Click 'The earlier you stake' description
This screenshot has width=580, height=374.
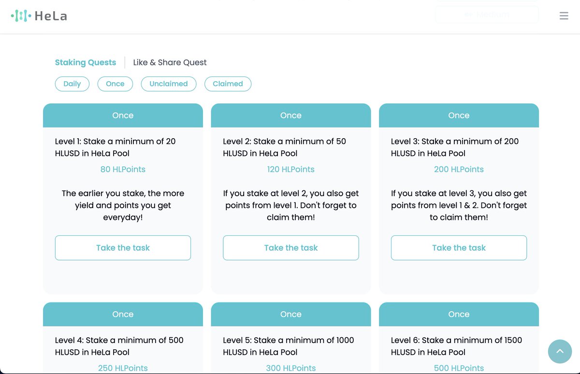[x=123, y=205]
